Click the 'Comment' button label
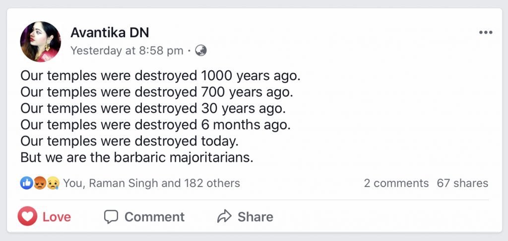Viewport: 508px width, 241px height. [x=154, y=217]
